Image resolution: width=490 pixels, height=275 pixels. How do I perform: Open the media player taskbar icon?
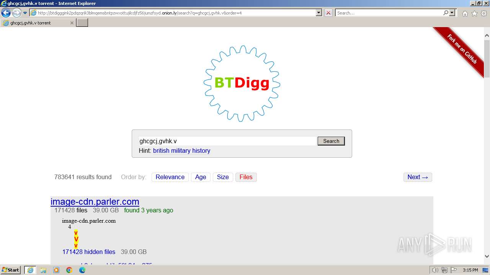point(56,270)
